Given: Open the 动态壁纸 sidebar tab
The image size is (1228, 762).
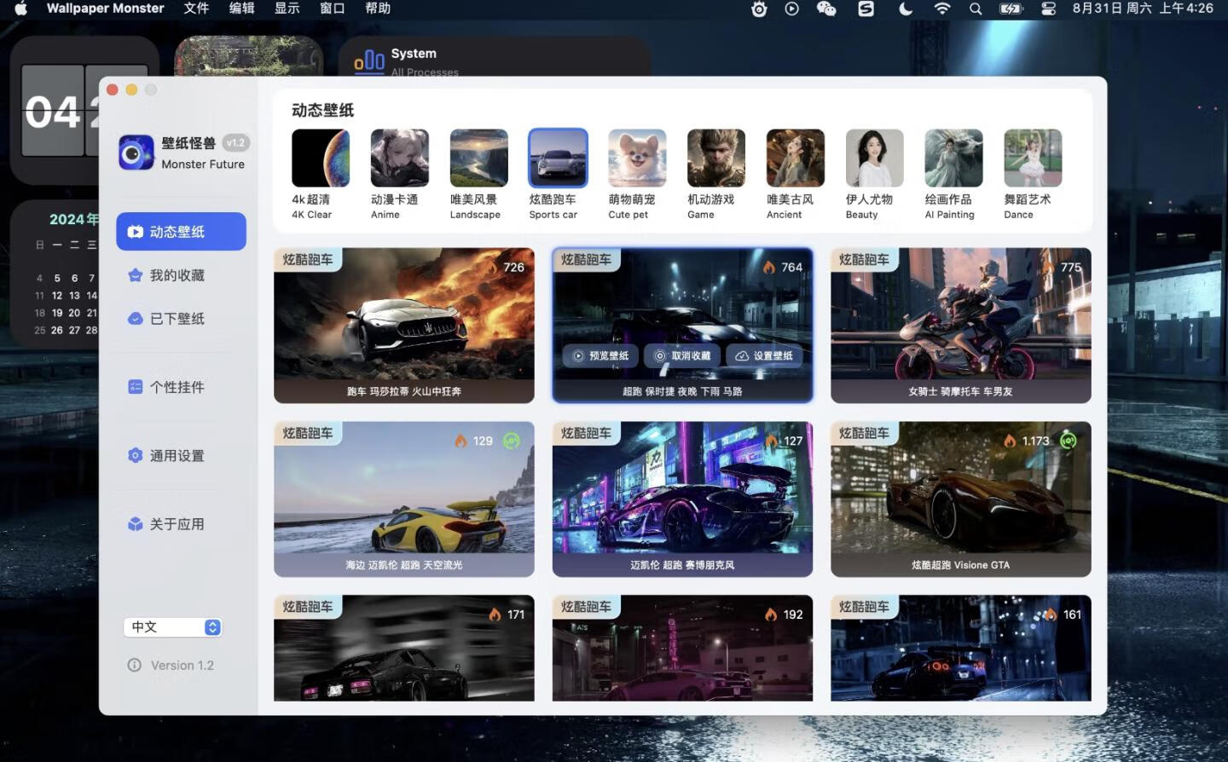Looking at the screenshot, I should [x=181, y=232].
